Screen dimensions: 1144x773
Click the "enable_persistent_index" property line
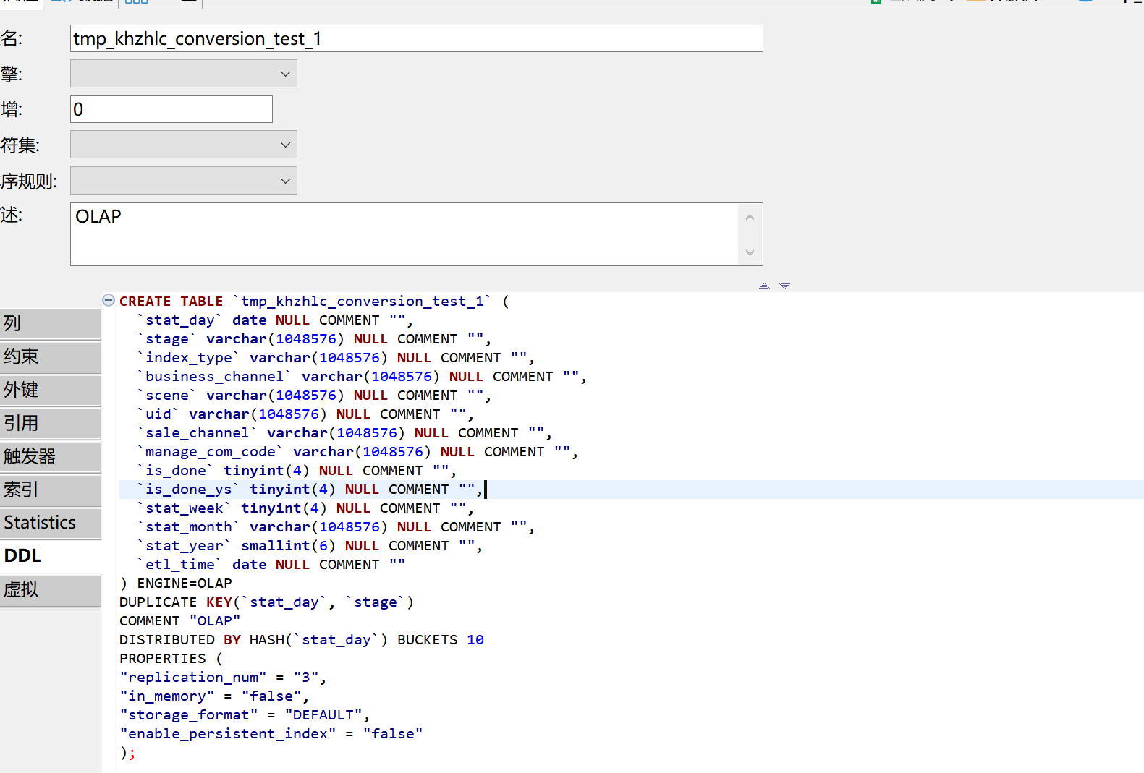tap(271, 734)
